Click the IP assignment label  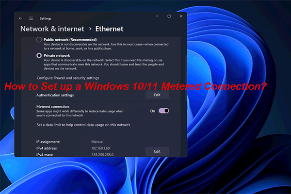(48, 142)
